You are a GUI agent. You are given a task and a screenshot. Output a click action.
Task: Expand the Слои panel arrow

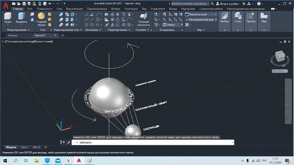(x=238, y=30)
